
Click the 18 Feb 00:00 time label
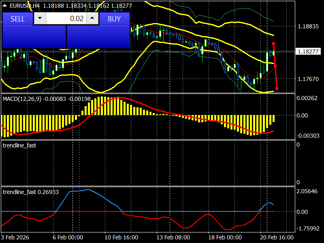(225, 237)
